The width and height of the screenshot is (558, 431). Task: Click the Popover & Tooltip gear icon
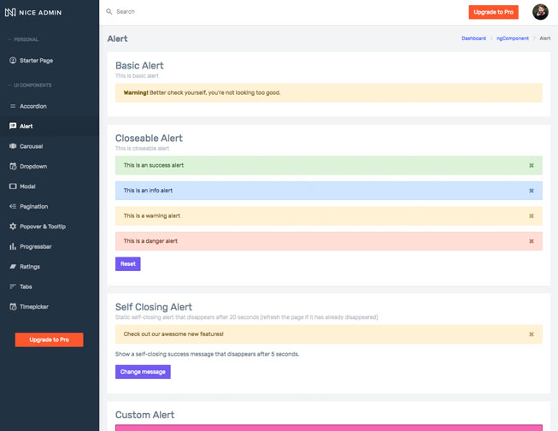pos(13,227)
